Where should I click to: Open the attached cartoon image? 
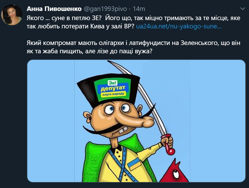[136, 121]
